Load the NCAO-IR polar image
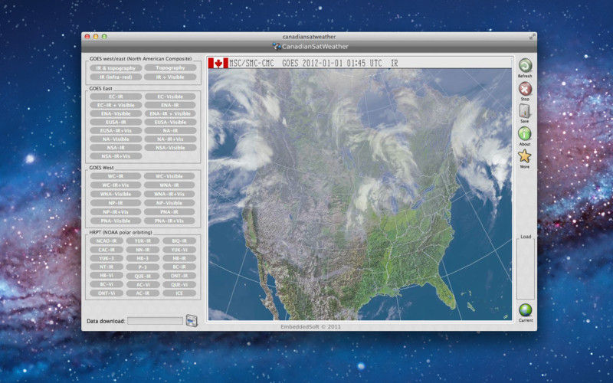This screenshot has width=613, height=383. point(107,241)
